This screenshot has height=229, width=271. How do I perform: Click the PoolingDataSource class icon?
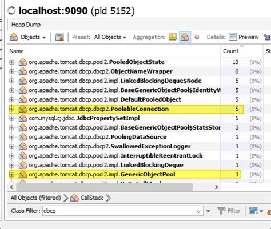tap(23, 136)
